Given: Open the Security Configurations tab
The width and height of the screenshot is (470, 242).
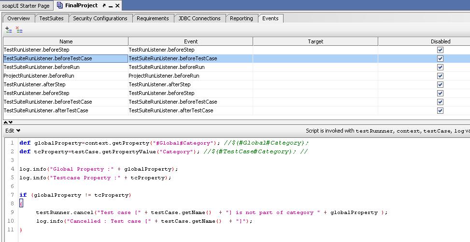Looking at the screenshot, I should coord(100,18).
